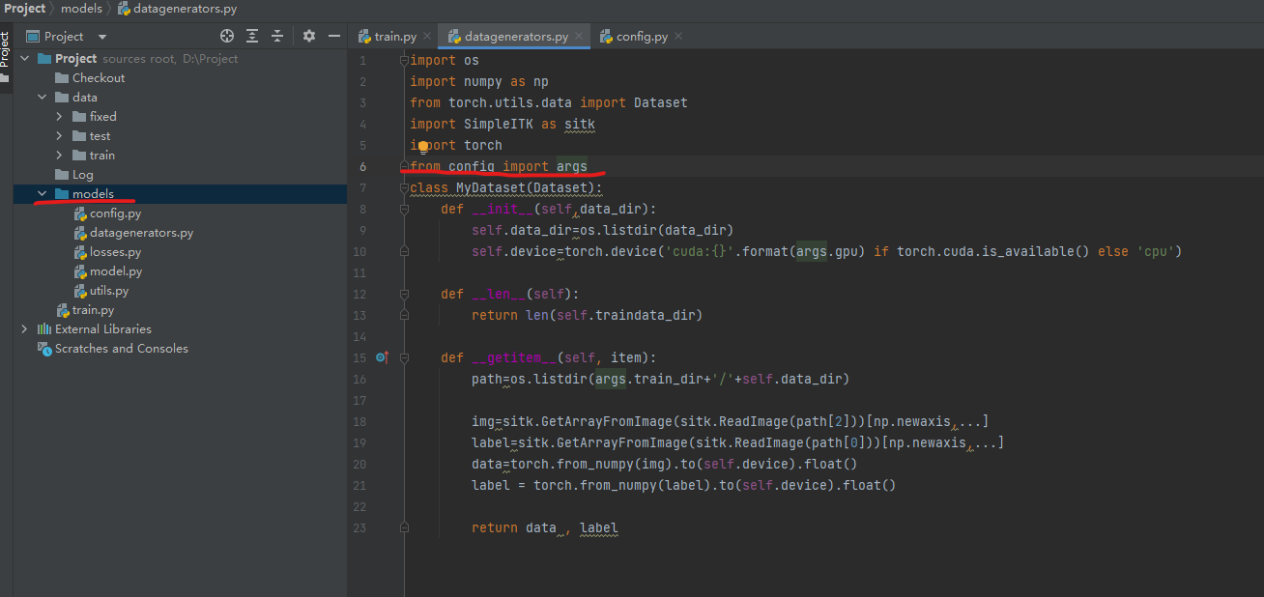Open Project panel settings gear
This screenshot has width=1264, height=597.
(309, 36)
